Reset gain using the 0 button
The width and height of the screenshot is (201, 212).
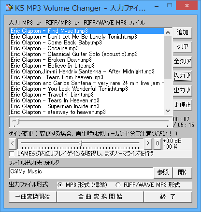pos(158,143)
